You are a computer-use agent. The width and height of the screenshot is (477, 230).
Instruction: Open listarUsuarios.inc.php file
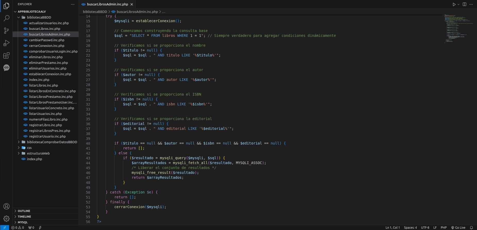point(46,114)
